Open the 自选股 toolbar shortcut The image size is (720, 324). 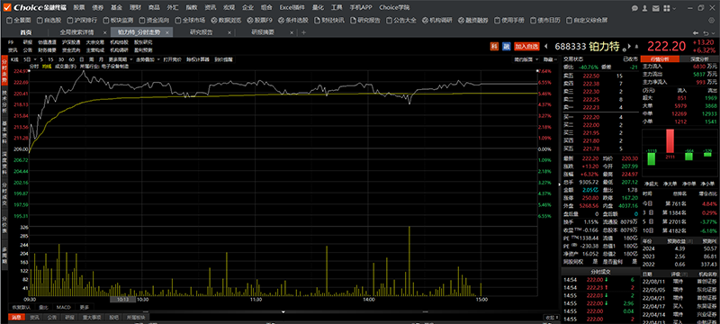coord(49,20)
